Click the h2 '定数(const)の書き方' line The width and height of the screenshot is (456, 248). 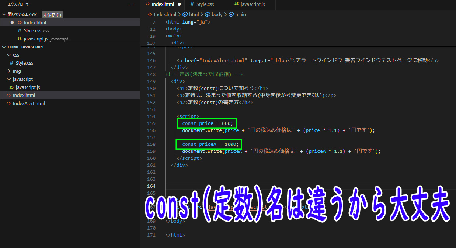(x=215, y=103)
